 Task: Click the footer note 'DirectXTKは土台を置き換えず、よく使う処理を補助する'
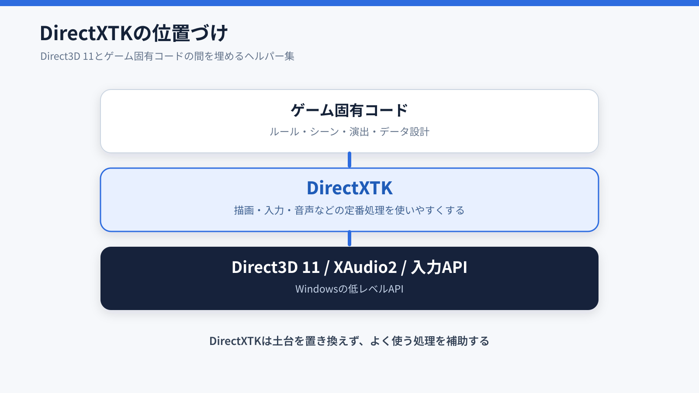(x=349, y=341)
